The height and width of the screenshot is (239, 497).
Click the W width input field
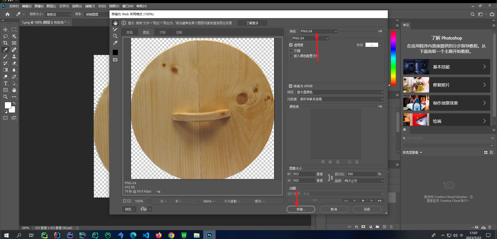click(x=304, y=174)
